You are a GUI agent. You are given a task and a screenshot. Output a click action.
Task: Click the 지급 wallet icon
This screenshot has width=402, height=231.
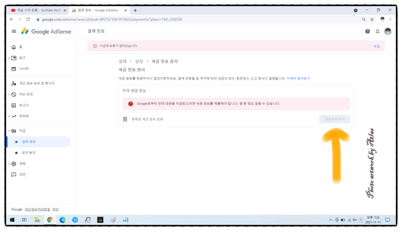[x=14, y=131]
